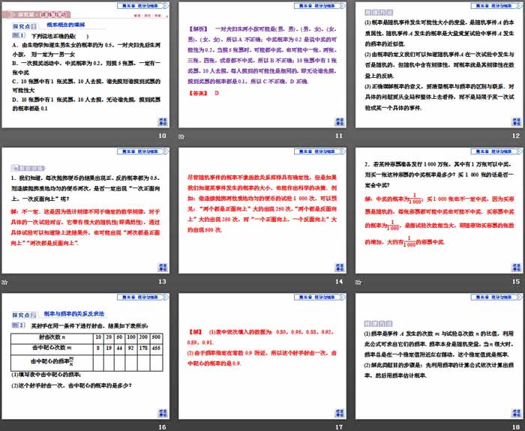Click the shooting results table on slide 16
The width and height of the screenshot is (525, 431).
87,352
